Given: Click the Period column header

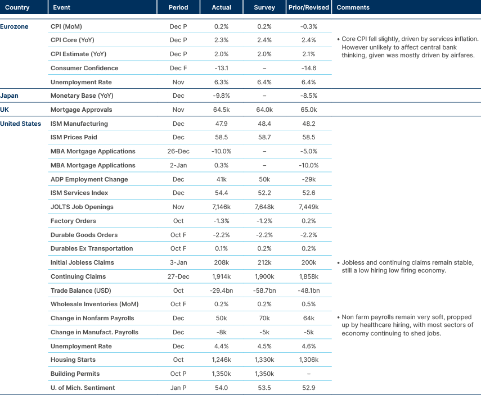Looking at the screenshot, I should [178, 7].
